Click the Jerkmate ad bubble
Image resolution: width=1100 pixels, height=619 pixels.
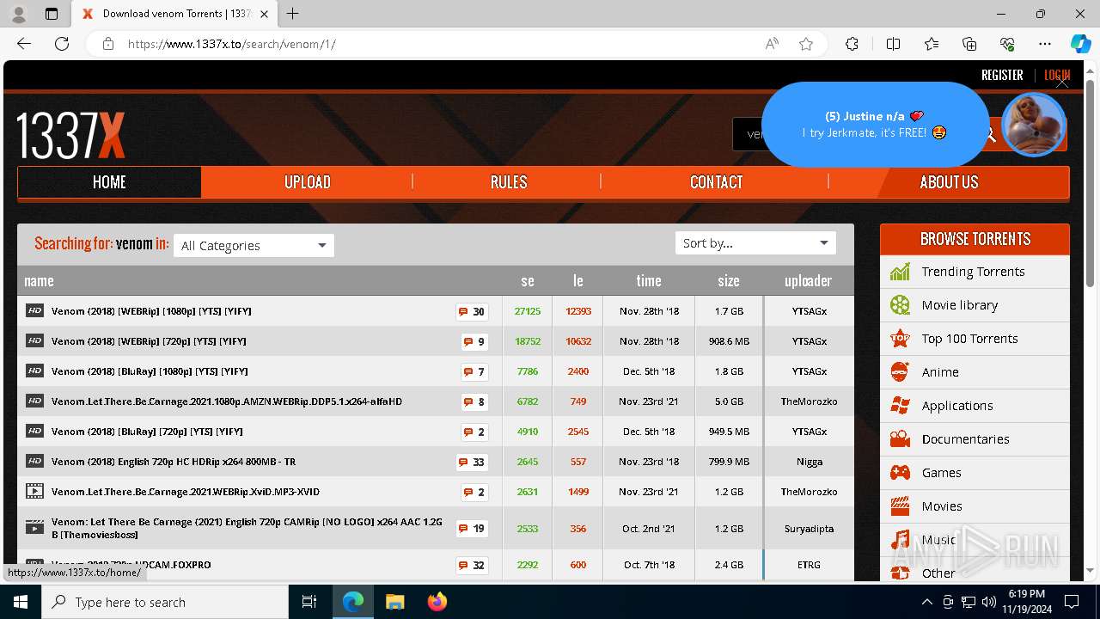(875, 125)
